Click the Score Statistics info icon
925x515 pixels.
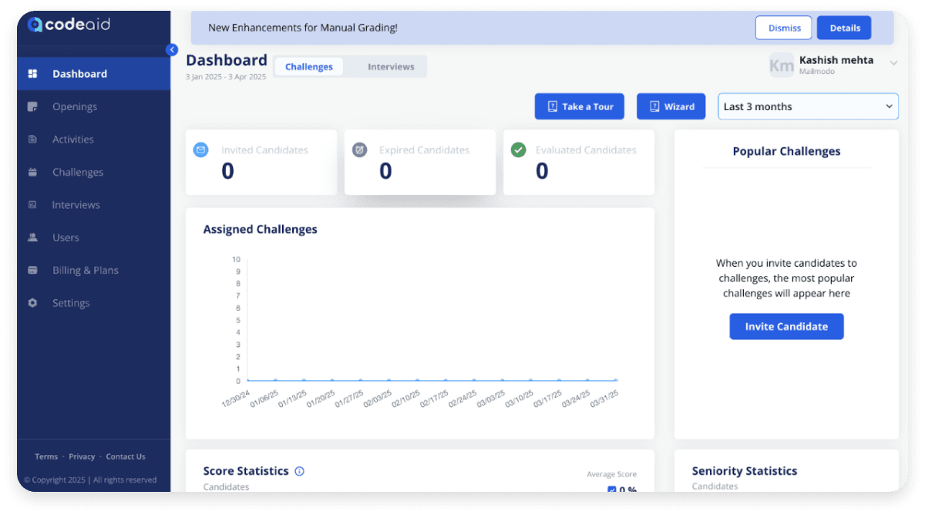click(x=299, y=471)
